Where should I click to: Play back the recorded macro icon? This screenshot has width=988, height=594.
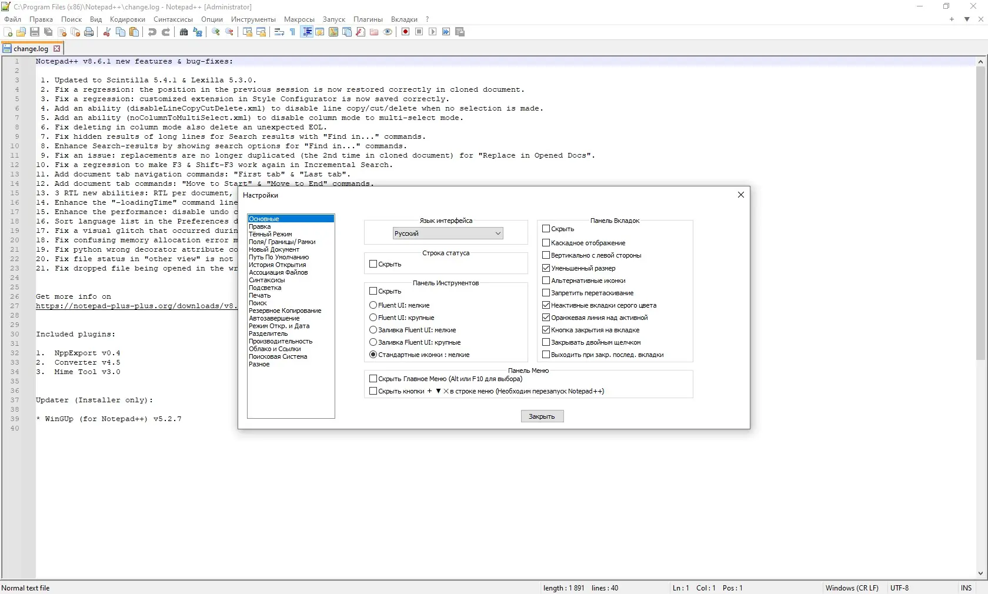[433, 32]
